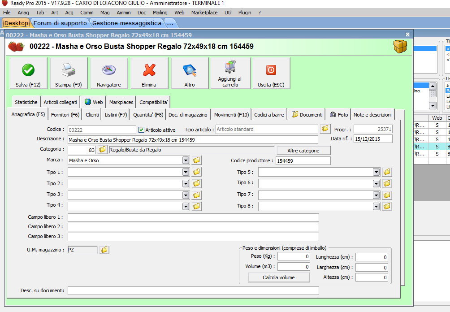Open folder icon beside Tipo 6

click(x=387, y=183)
